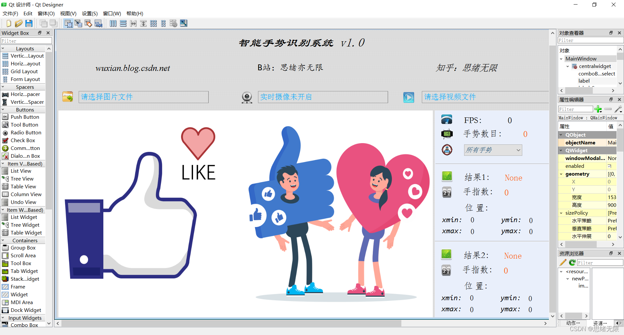Select comboB...select in object inspector
624x335 pixels.
tap(597, 74)
